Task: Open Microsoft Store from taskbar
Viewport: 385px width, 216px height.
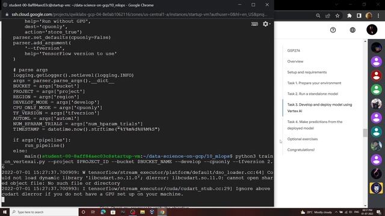Action: click(x=112, y=212)
